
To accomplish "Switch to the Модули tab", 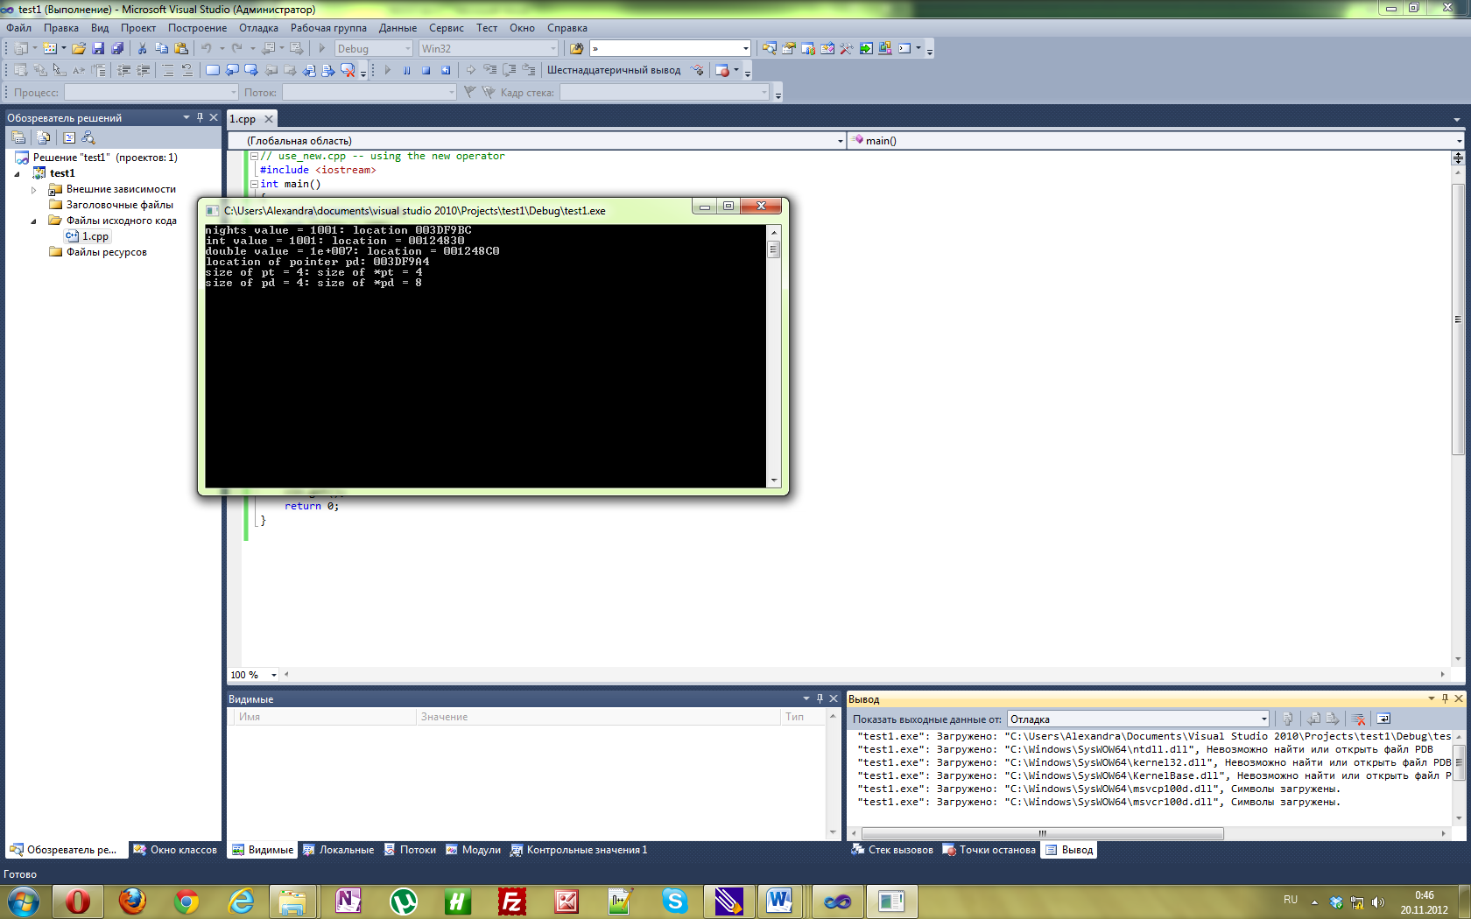I will click(x=474, y=850).
